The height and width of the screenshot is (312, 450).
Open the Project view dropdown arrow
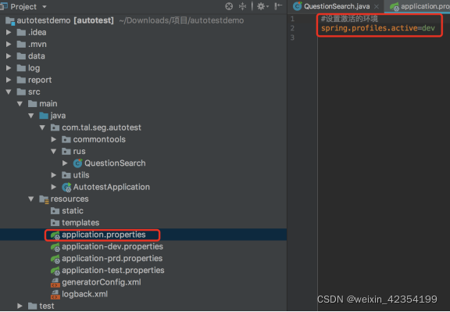pyautogui.click(x=45, y=6)
